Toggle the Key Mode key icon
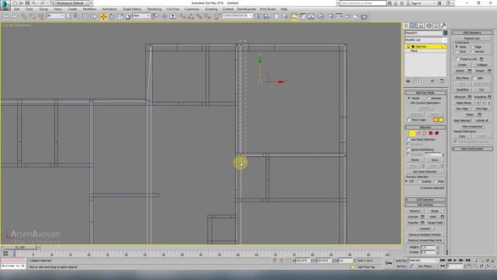Viewport: 497px width, 280px height. tap(388, 263)
